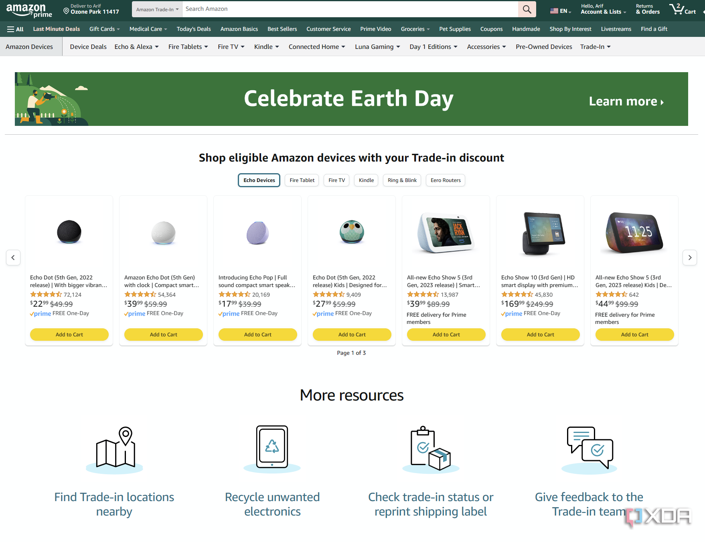Open the owl Echo Dot Kids image
The height and width of the screenshot is (542, 705).
[352, 232]
